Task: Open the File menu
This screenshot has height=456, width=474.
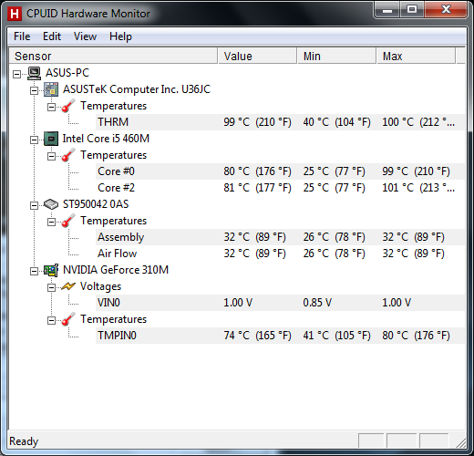Action: pyautogui.click(x=22, y=36)
